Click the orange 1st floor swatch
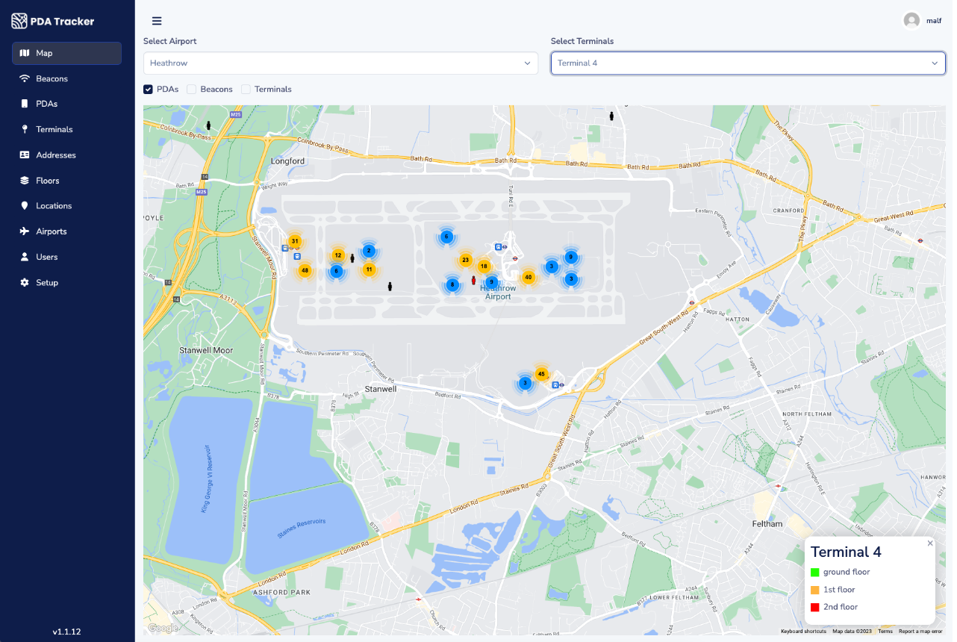Viewport: 957px width, 642px height. coord(815,590)
